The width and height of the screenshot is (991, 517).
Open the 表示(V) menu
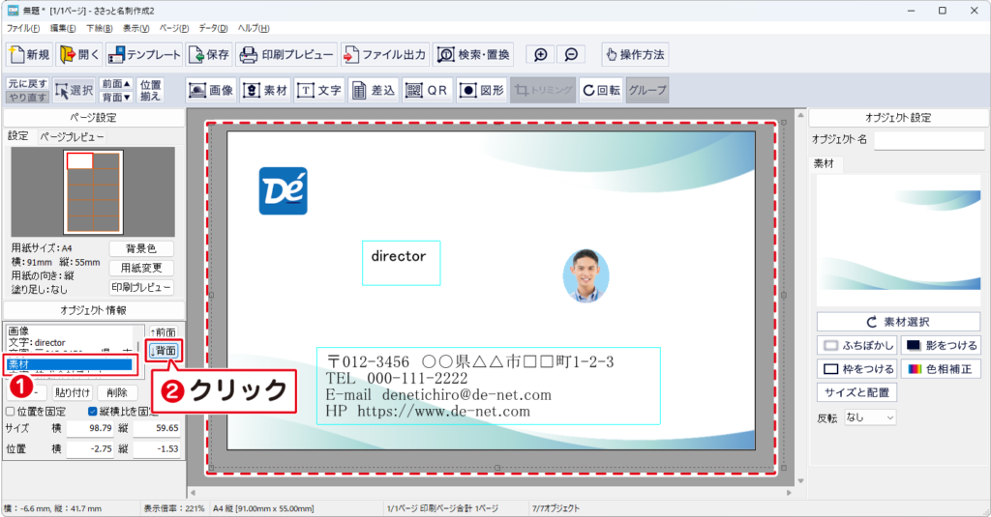pyautogui.click(x=135, y=28)
